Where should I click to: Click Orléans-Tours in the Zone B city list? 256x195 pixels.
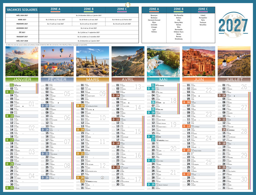coord(179,32)
